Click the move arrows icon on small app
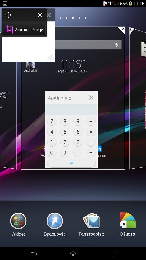This screenshot has height=260, width=146. [8, 15]
